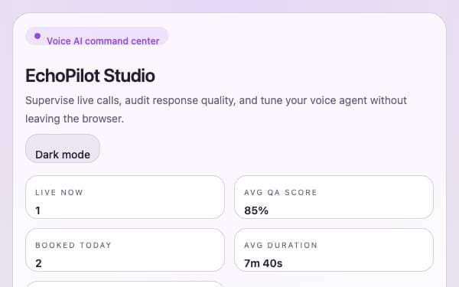Open the Avg Duration stat card

point(334,249)
